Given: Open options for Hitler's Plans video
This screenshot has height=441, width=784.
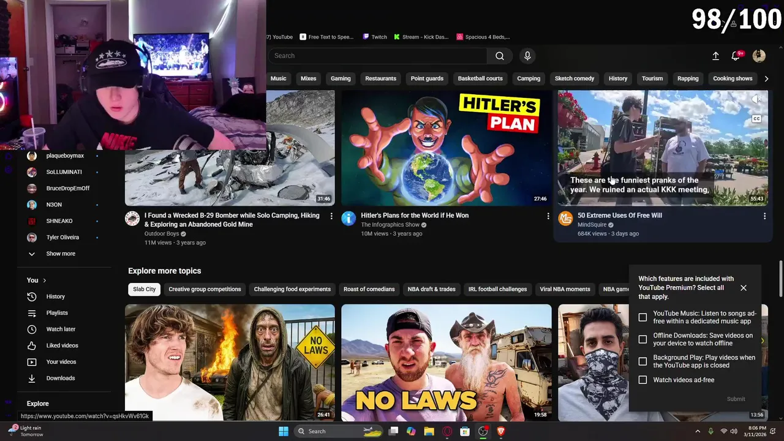Looking at the screenshot, I should pyautogui.click(x=548, y=216).
